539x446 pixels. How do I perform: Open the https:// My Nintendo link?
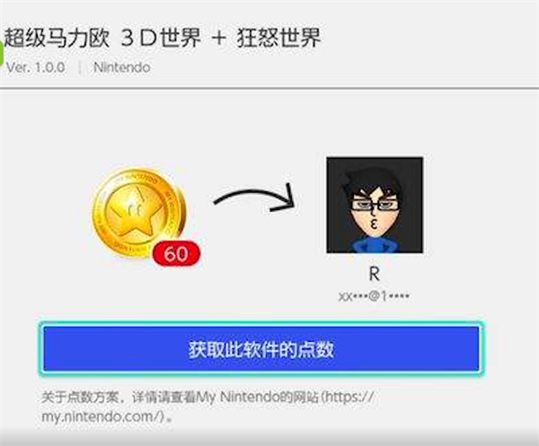click(x=349, y=397)
